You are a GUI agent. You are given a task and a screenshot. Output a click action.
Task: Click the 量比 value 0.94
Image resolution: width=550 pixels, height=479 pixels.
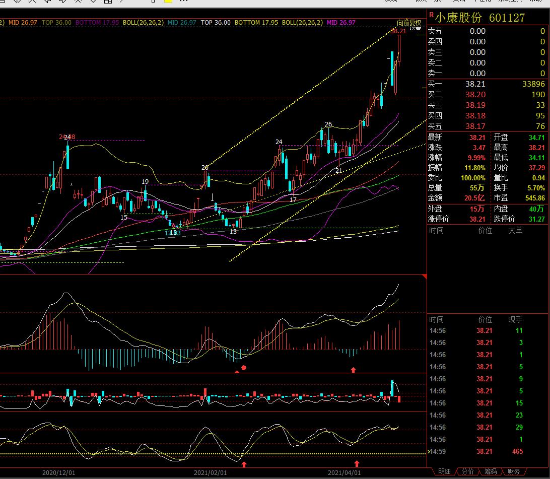[538, 178]
